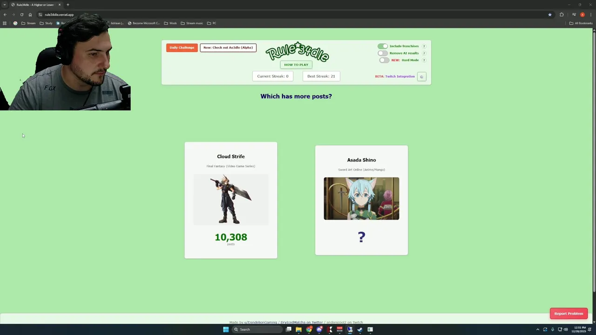Screen dimensions: 596x335
Task: Open Chrome profile avatar
Action: (x=582, y=14)
